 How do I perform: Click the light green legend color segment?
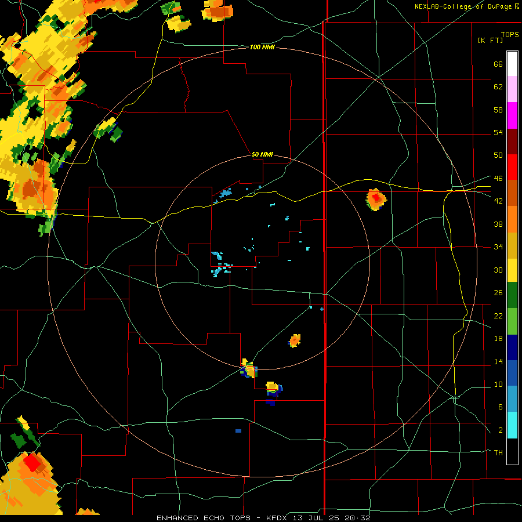512,321
